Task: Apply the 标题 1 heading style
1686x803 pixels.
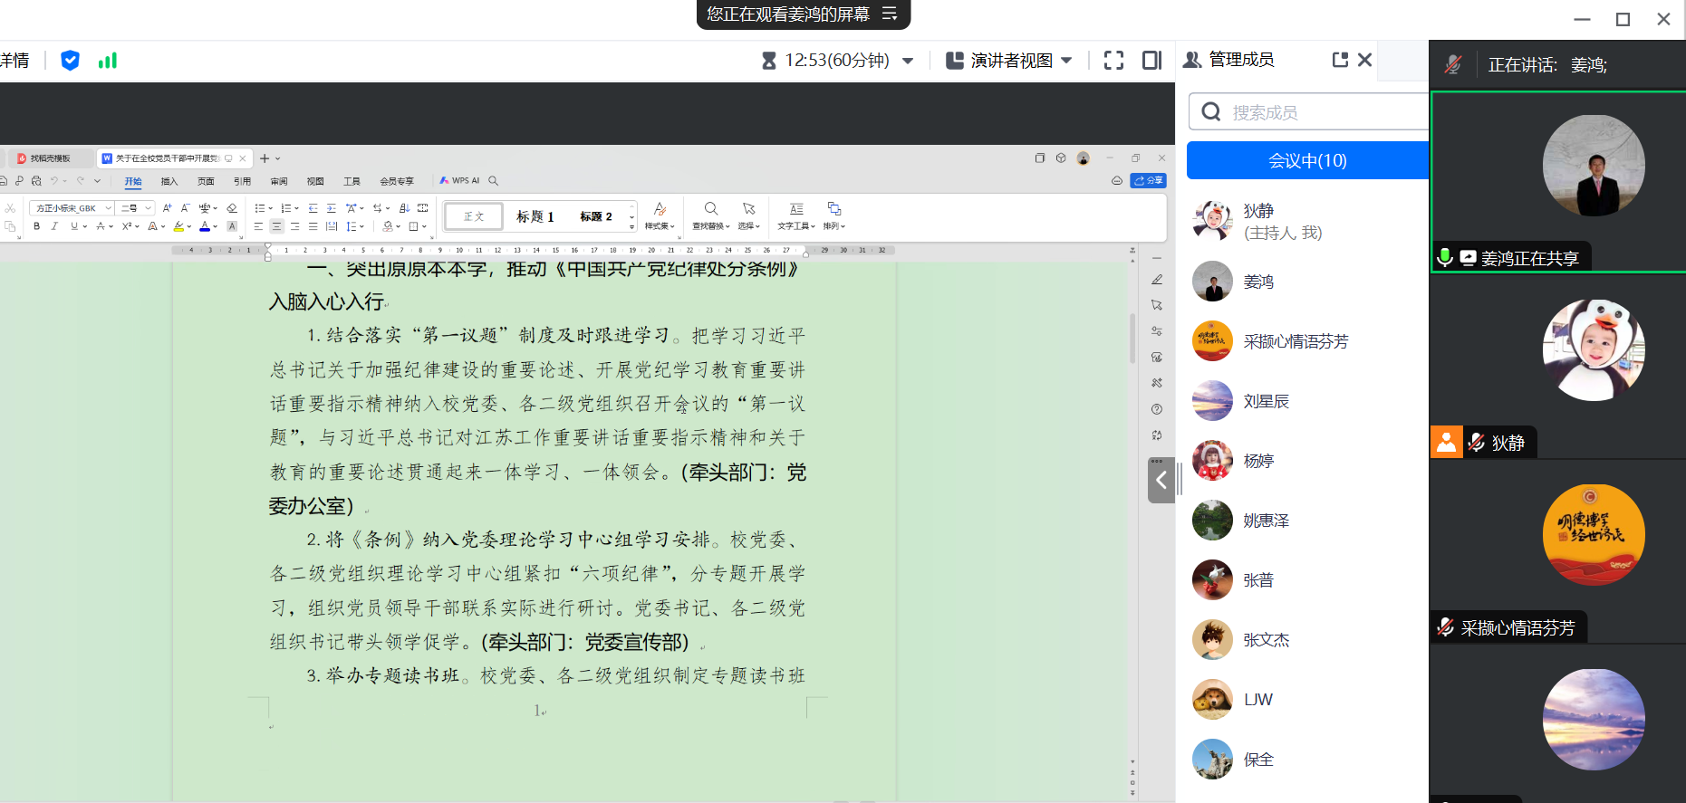Action: click(x=535, y=216)
